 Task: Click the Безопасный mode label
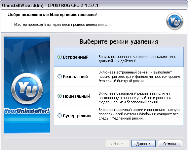[75, 76]
